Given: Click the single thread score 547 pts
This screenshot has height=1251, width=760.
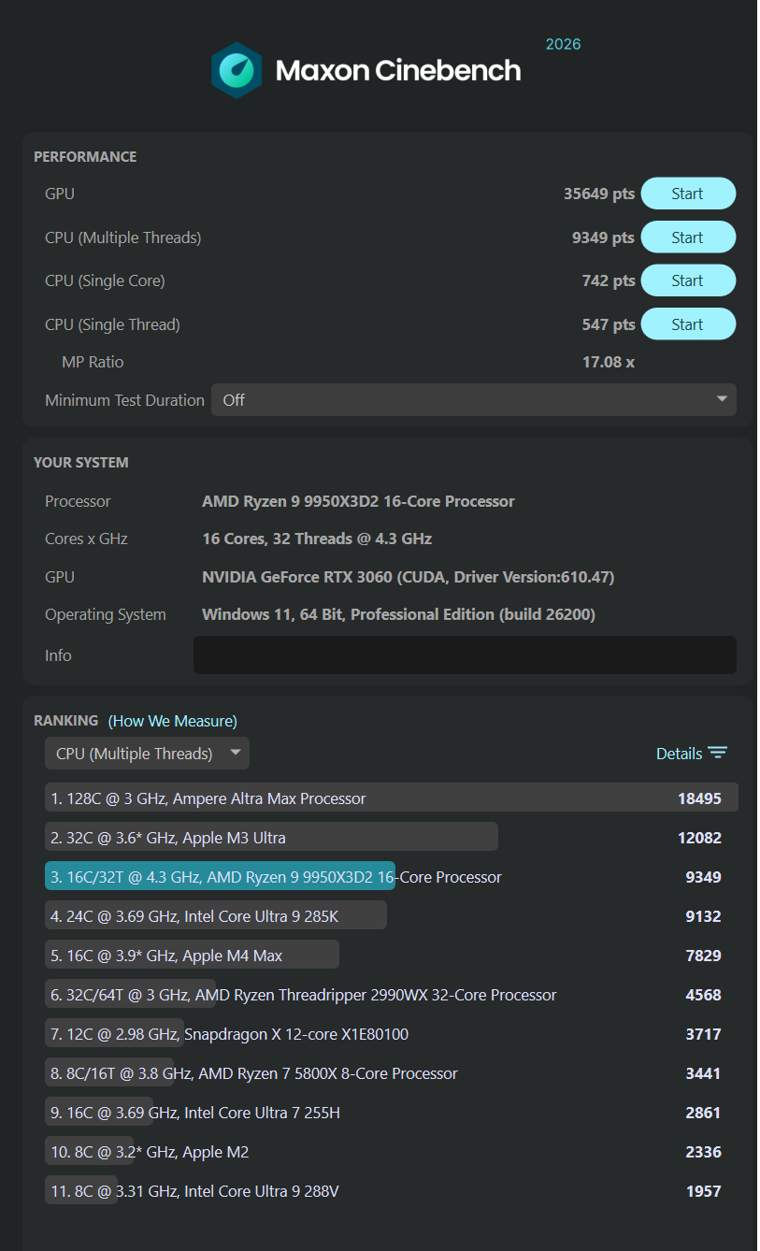Looking at the screenshot, I should pos(609,324).
